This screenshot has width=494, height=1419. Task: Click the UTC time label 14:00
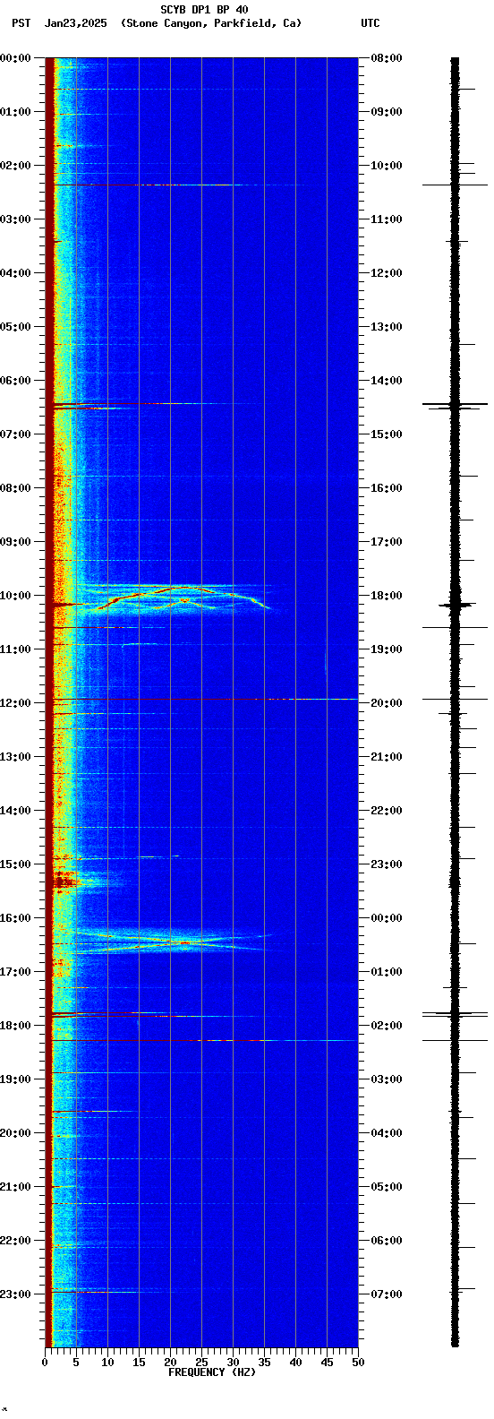pos(386,381)
